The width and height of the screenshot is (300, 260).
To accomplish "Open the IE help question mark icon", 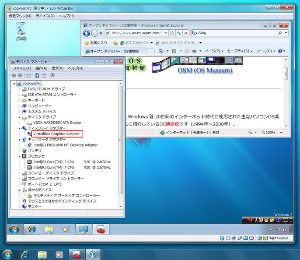I will pyautogui.click(x=280, y=51).
